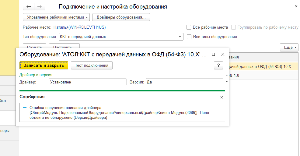Expand the equipment type dropdown
The image size is (300, 156).
coord(180,37)
